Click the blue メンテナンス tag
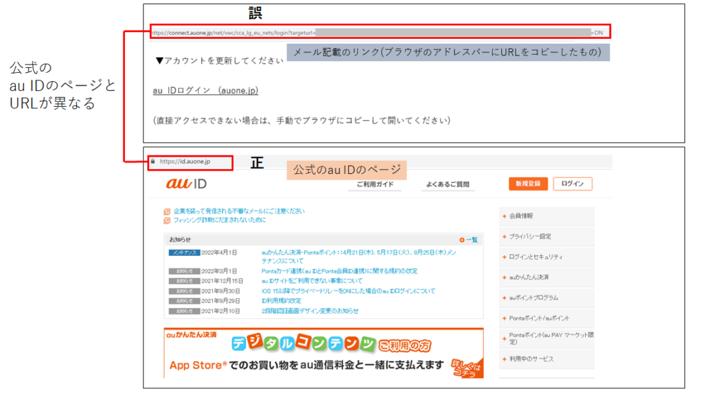The width and height of the screenshot is (710, 414). tap(184, 252)
